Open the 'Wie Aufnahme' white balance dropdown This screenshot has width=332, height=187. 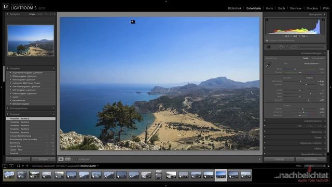[312, 63]
